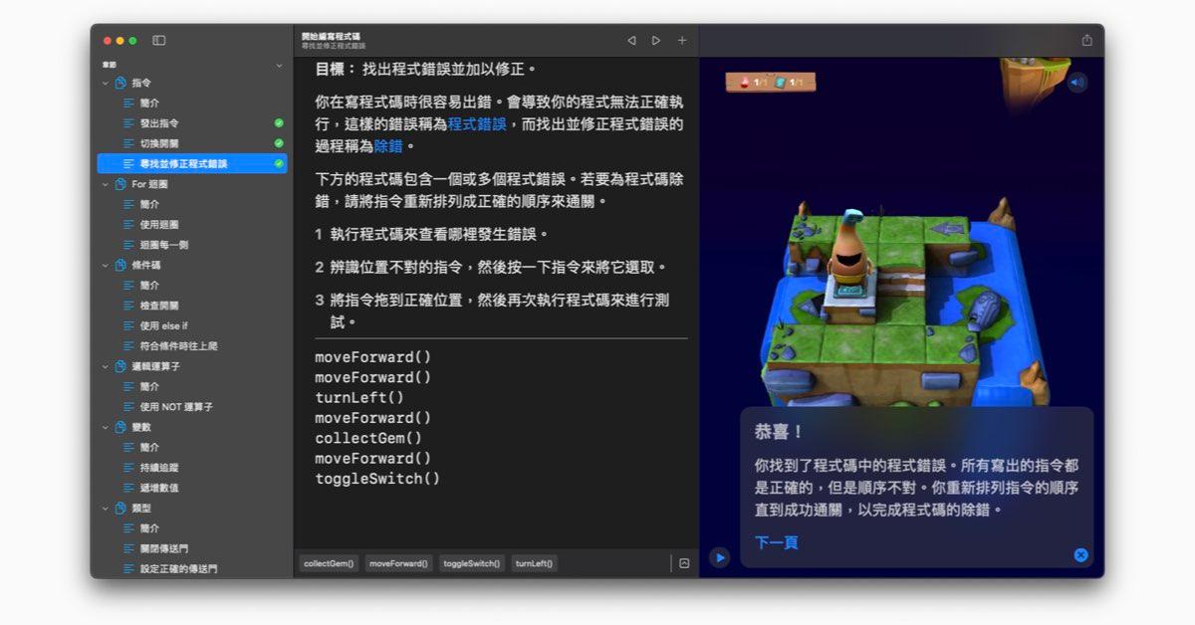Click the green checkmark beside 尋找並修正程式錯誤
Viewport: 1195px width, 625px height.
coord(279,163)
